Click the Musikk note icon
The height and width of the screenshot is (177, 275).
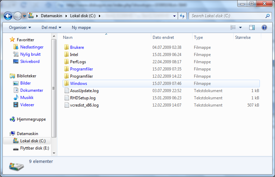pos(16,97)
